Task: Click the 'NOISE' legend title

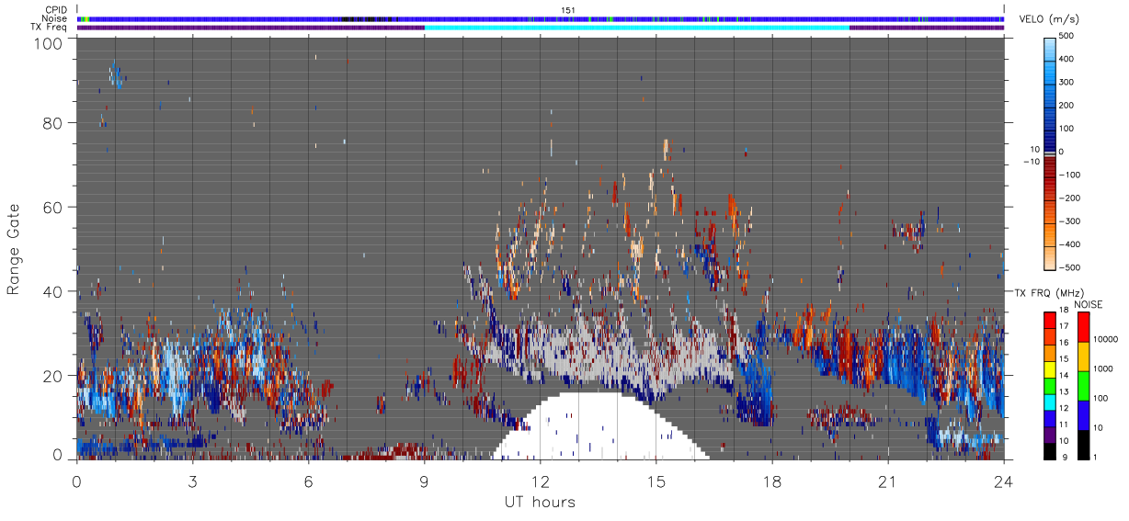Action: point(1089,304)
